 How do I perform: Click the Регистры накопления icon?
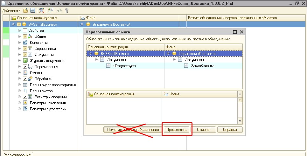coord(25,103)
